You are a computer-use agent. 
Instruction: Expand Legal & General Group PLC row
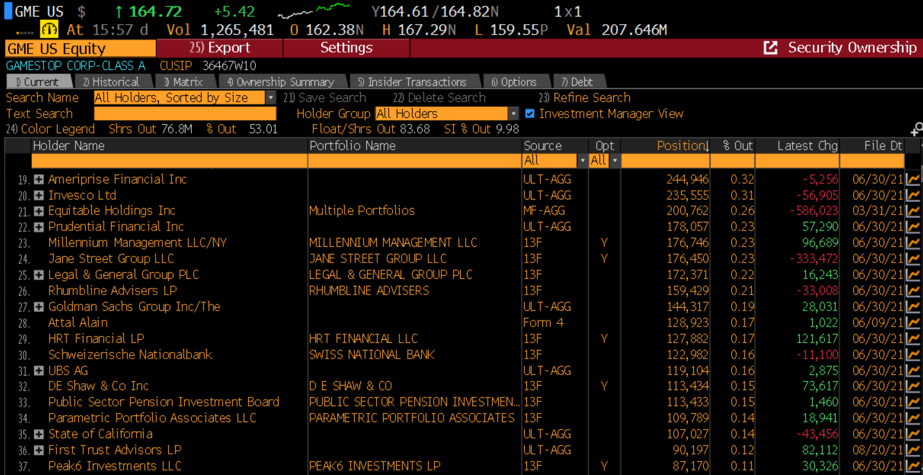click(39, 275)
